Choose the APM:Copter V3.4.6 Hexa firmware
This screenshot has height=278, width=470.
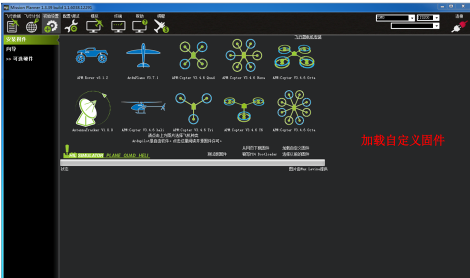pyautogui.click(x=243, y=55)
